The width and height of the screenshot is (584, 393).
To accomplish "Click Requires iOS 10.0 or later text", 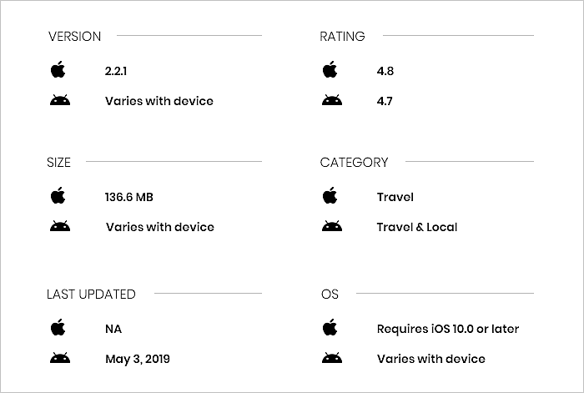I will [448, 329].
